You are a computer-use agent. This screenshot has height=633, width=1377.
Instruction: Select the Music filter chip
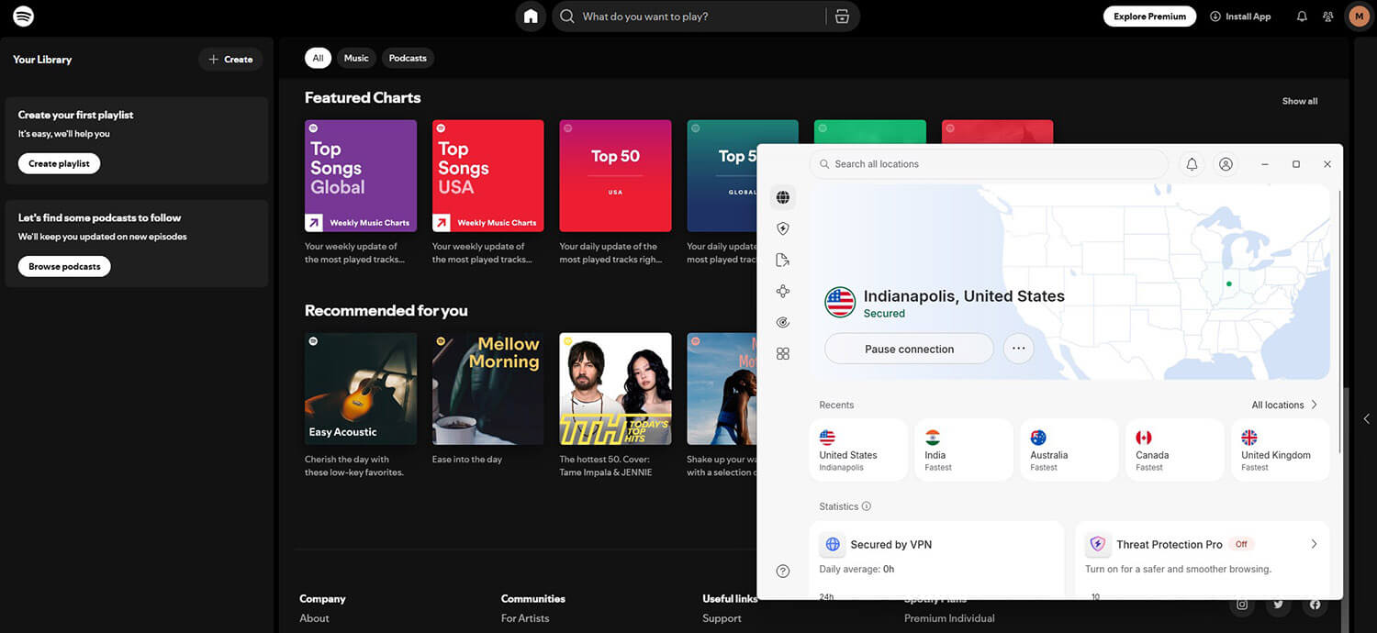pyautogui.click(x=356, y=58)
